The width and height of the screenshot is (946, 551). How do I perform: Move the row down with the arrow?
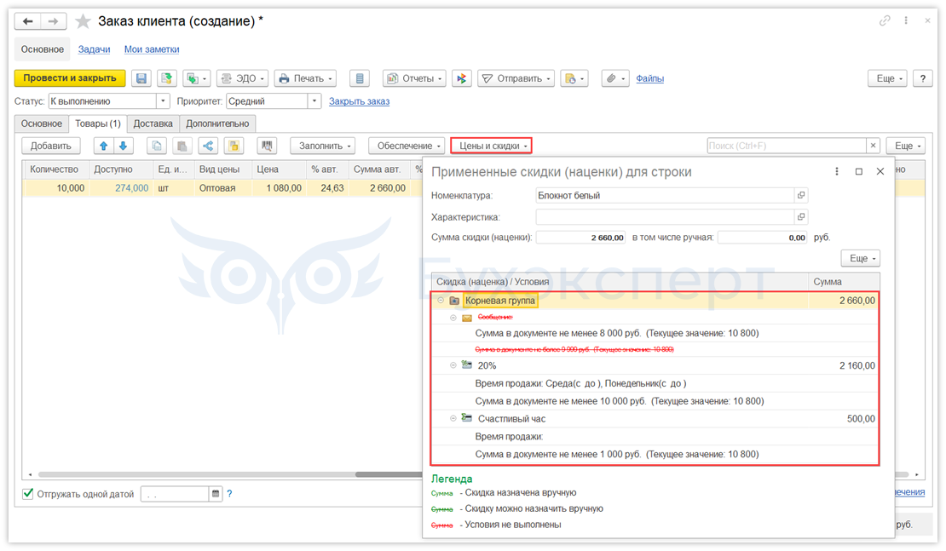click(124, 146)
